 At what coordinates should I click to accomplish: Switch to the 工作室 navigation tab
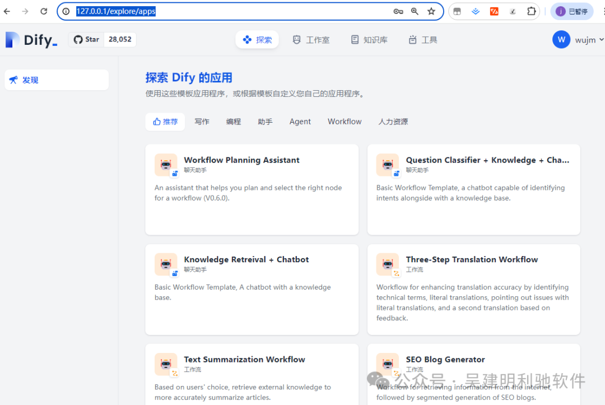(311, 40)
